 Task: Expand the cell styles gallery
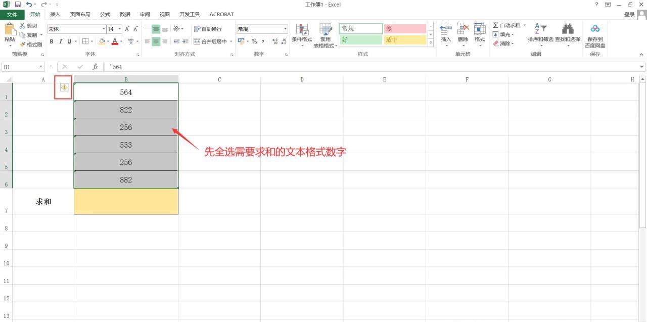(x=431, y=43)
